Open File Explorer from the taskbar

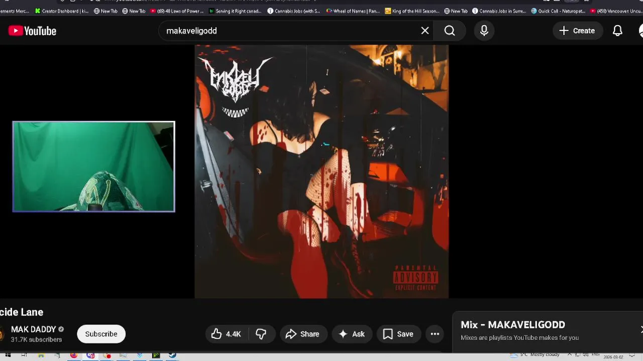coord(41,355)
